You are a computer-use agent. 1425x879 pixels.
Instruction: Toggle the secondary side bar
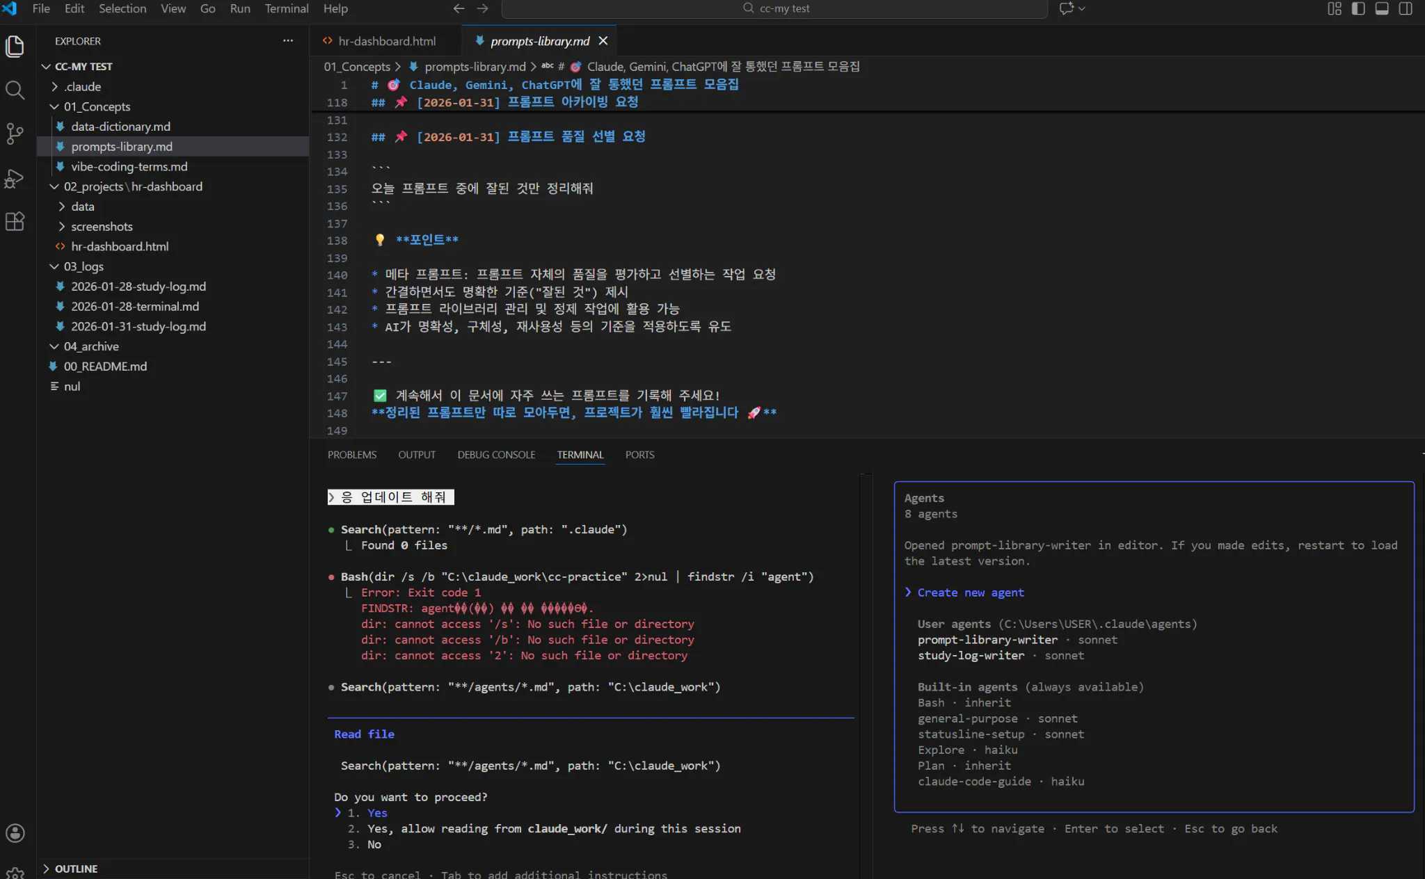coord(1406,8)
